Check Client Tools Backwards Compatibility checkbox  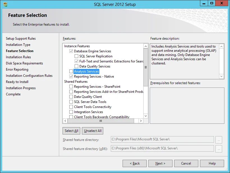pyautogui.click(x=71, y=117)
